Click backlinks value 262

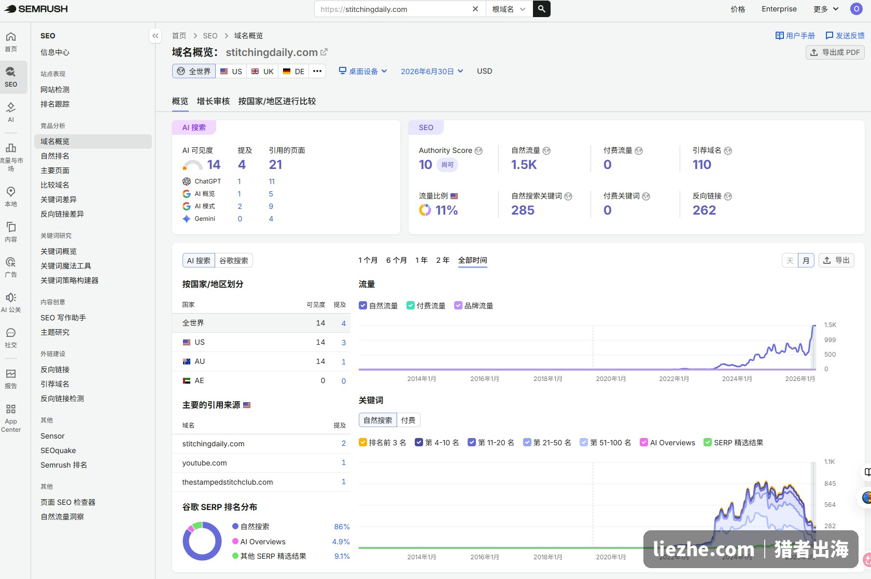click(704, 210)
